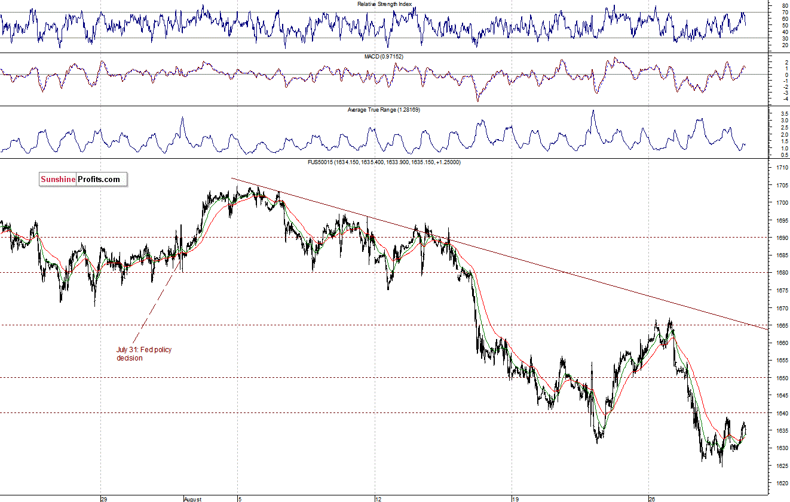The height and width of the screenshot is (502, 790).
Task: Click the 1660 price axis label
Action: [x=782, y=343]
